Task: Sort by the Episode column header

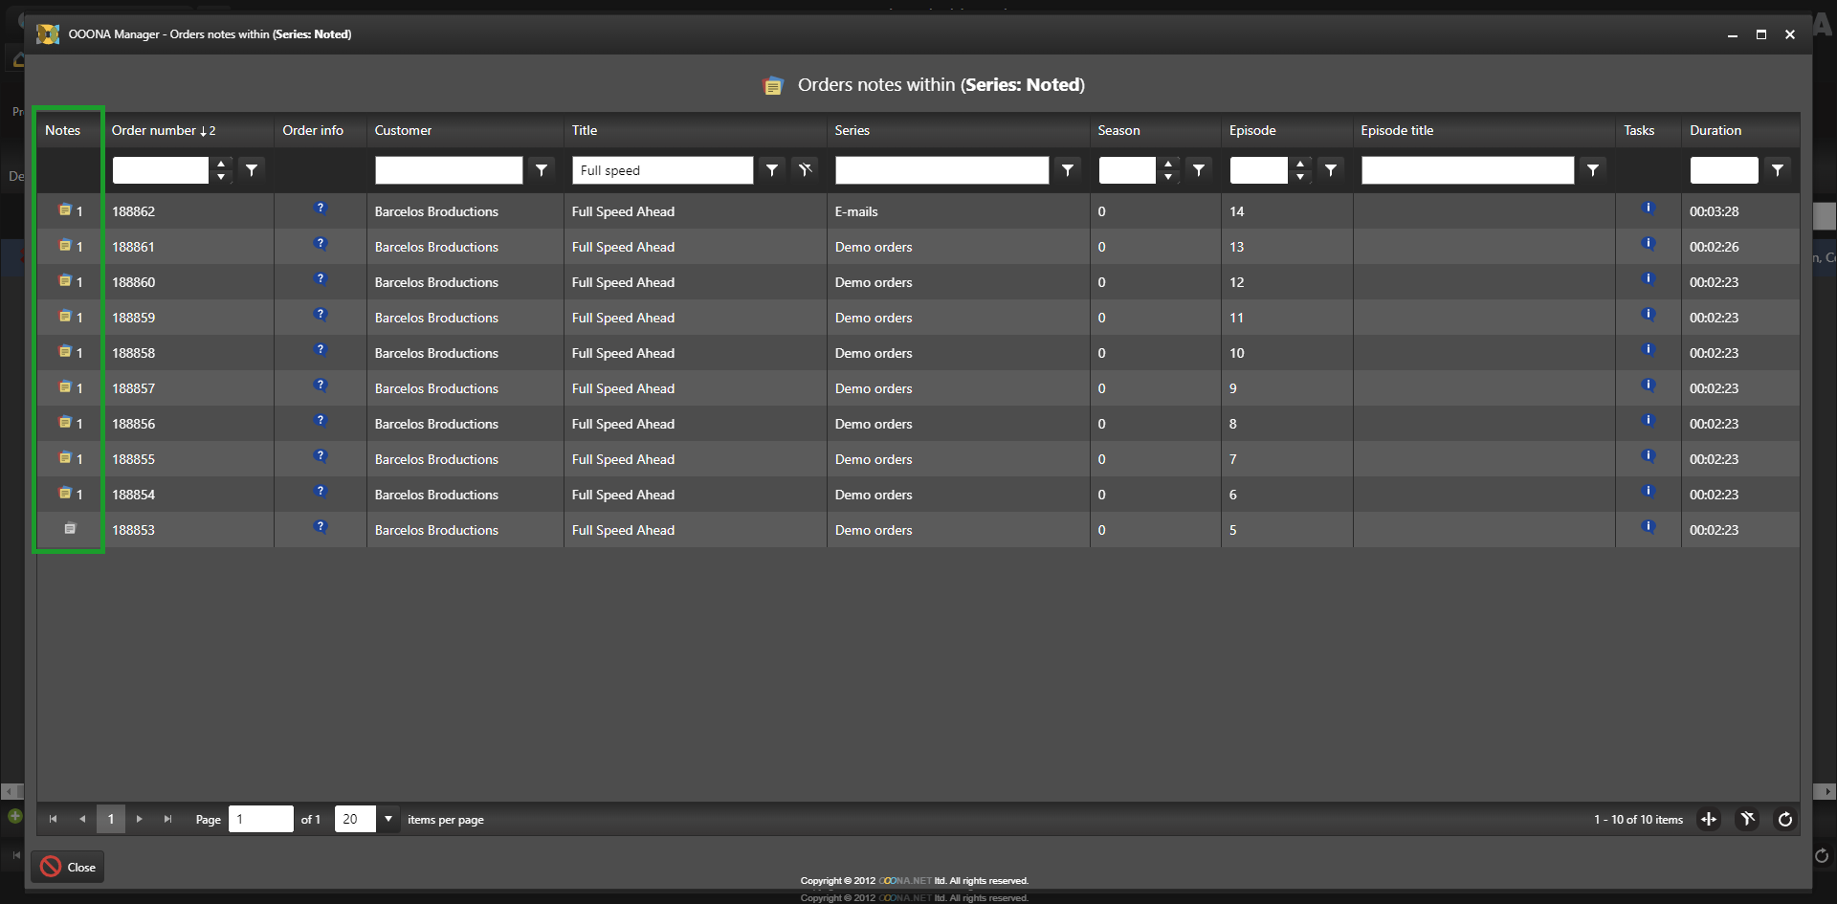Action: (x=1252, y=131)
